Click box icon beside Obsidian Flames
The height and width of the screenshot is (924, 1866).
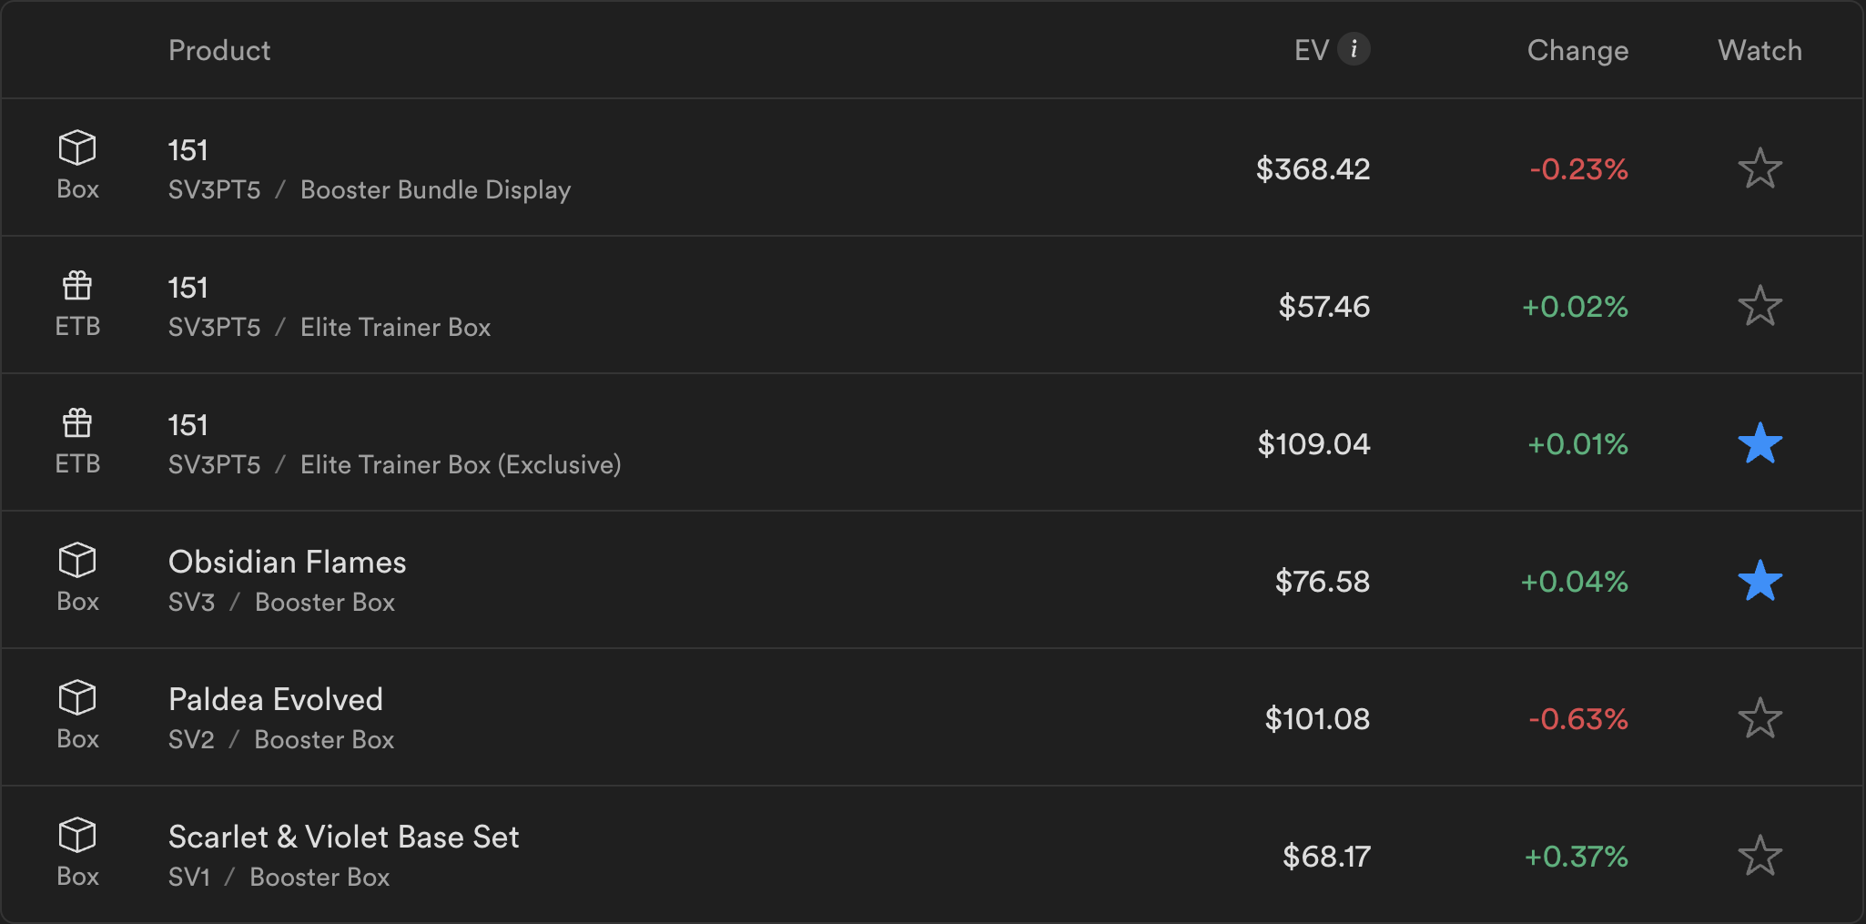click(77, 560)
